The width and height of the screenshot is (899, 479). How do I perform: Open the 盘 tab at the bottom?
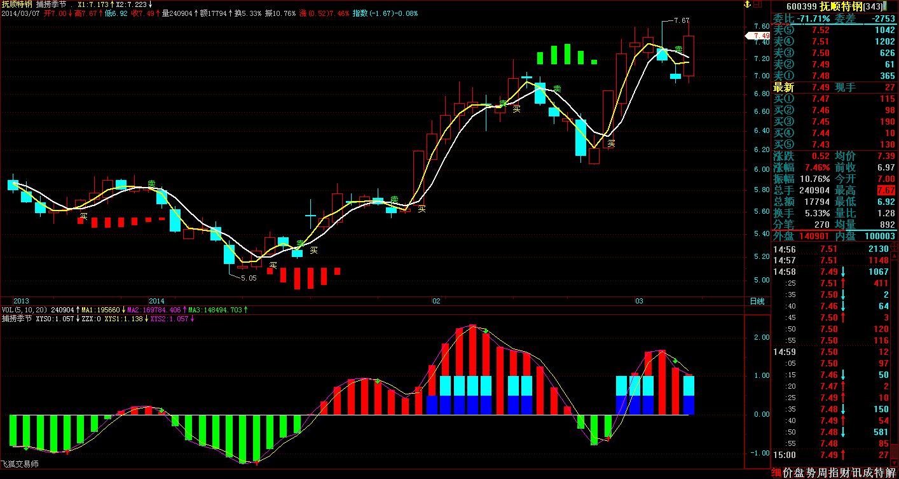(799, 473)
